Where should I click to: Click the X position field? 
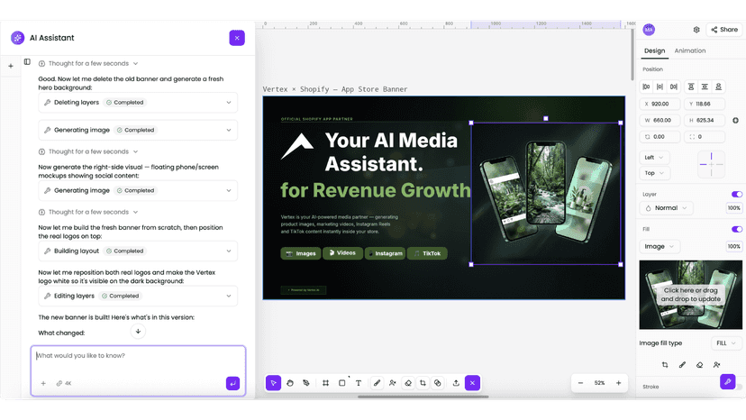coord(660,104)
